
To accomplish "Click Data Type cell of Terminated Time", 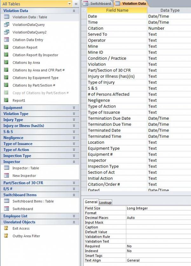I will pos(169,136).
